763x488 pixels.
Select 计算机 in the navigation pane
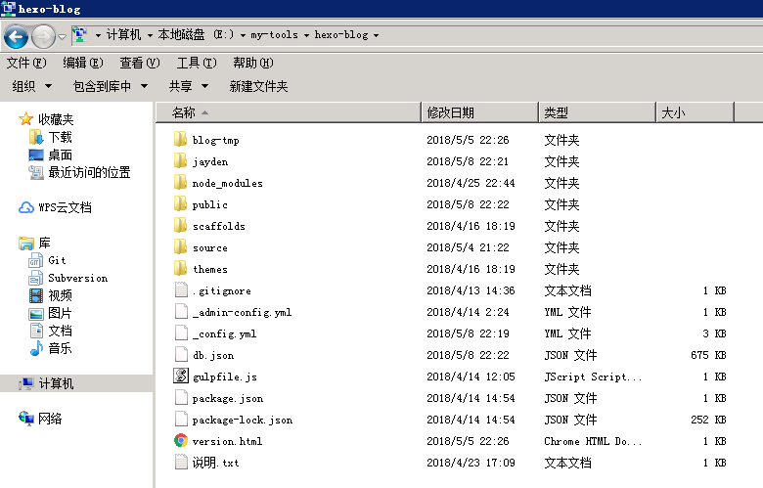tap(56, 383)
